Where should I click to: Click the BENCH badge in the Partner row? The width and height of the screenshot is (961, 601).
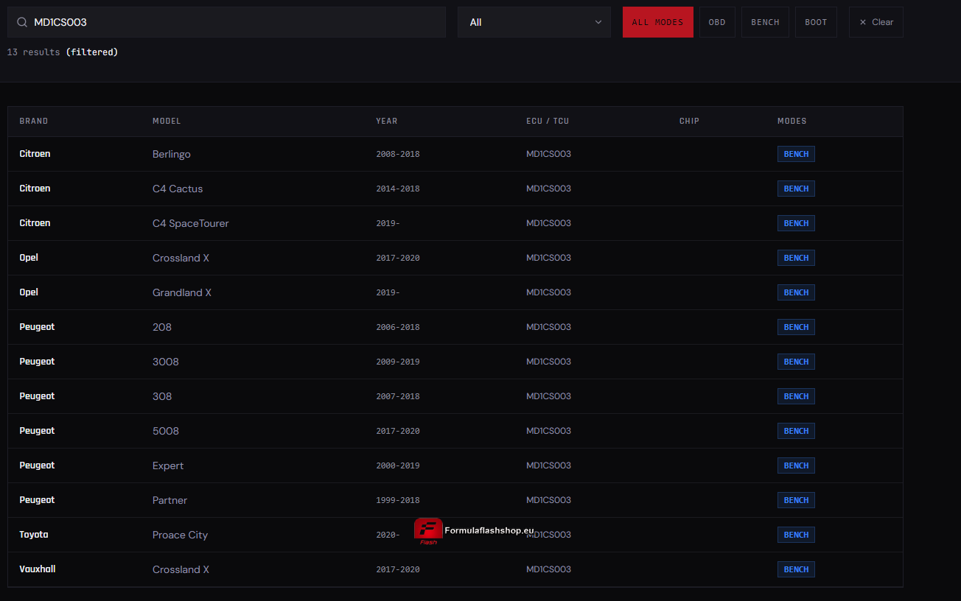796,500
